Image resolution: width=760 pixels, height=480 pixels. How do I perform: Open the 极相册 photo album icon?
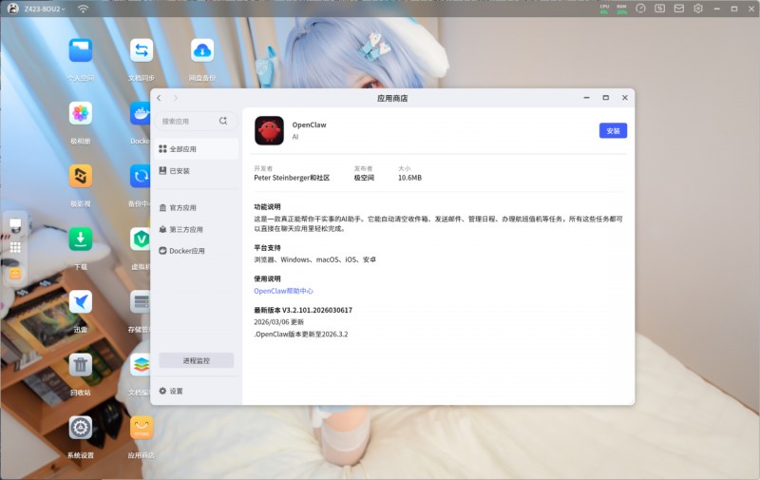coord(81,113)
